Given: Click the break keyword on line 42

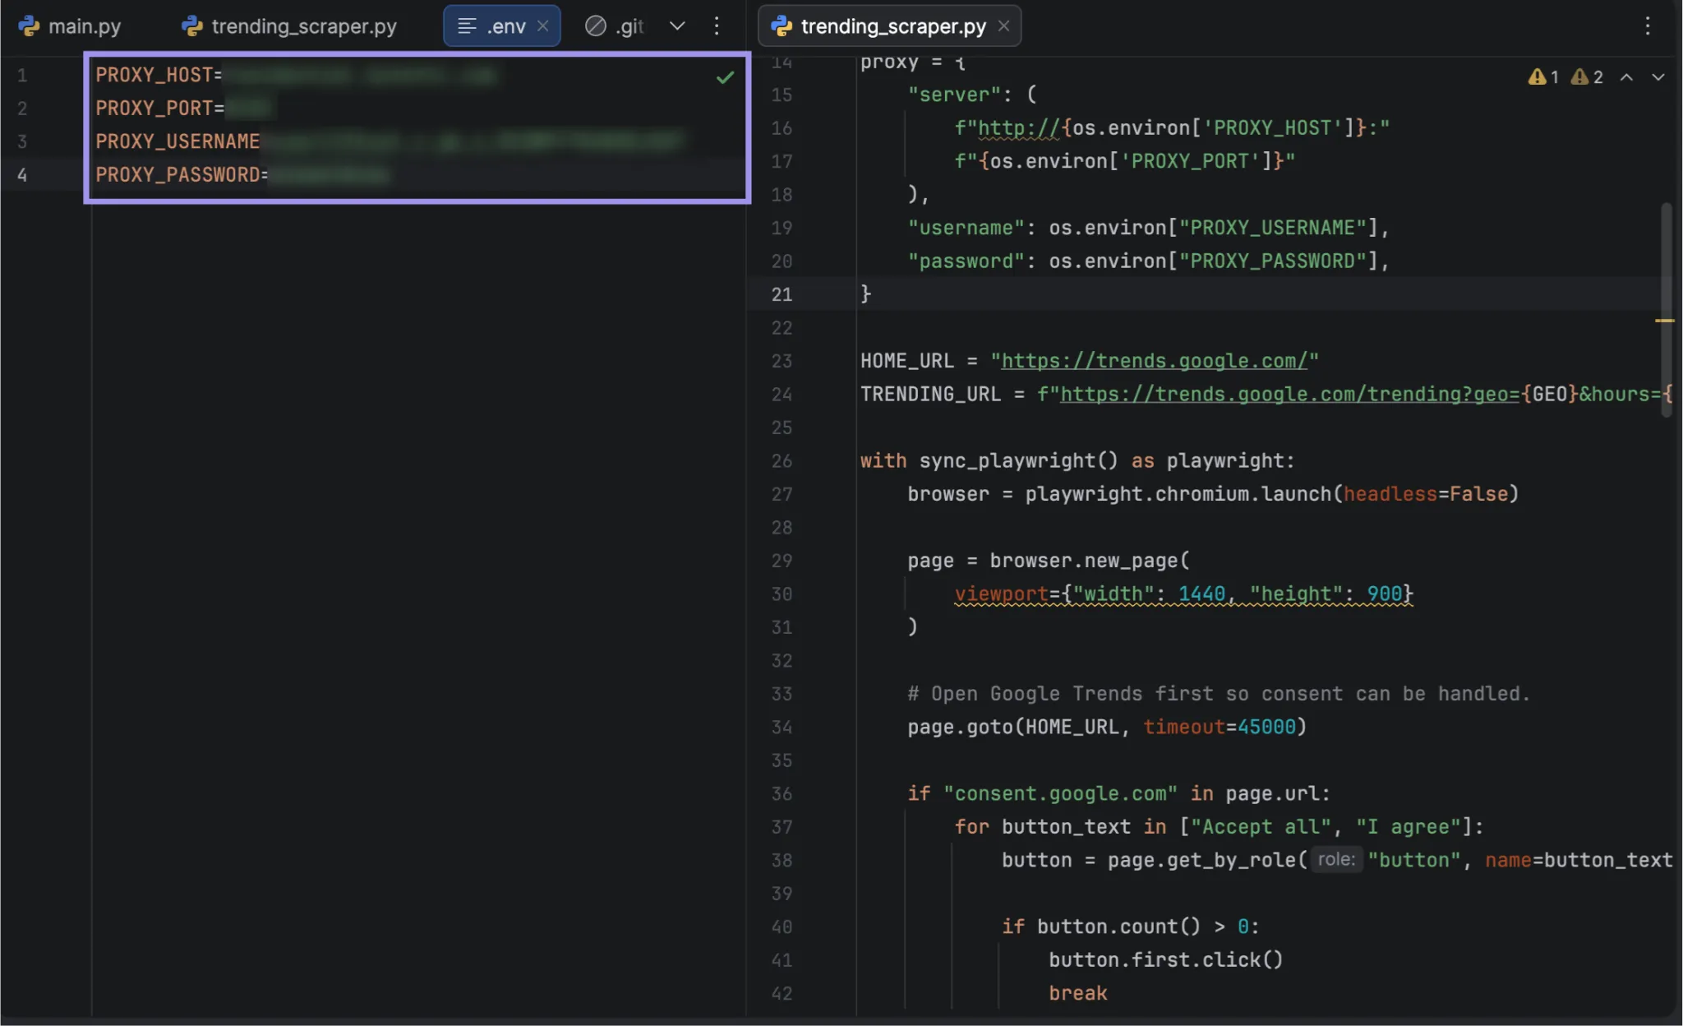Looking at the screenshot, I should pos(1077,993).
